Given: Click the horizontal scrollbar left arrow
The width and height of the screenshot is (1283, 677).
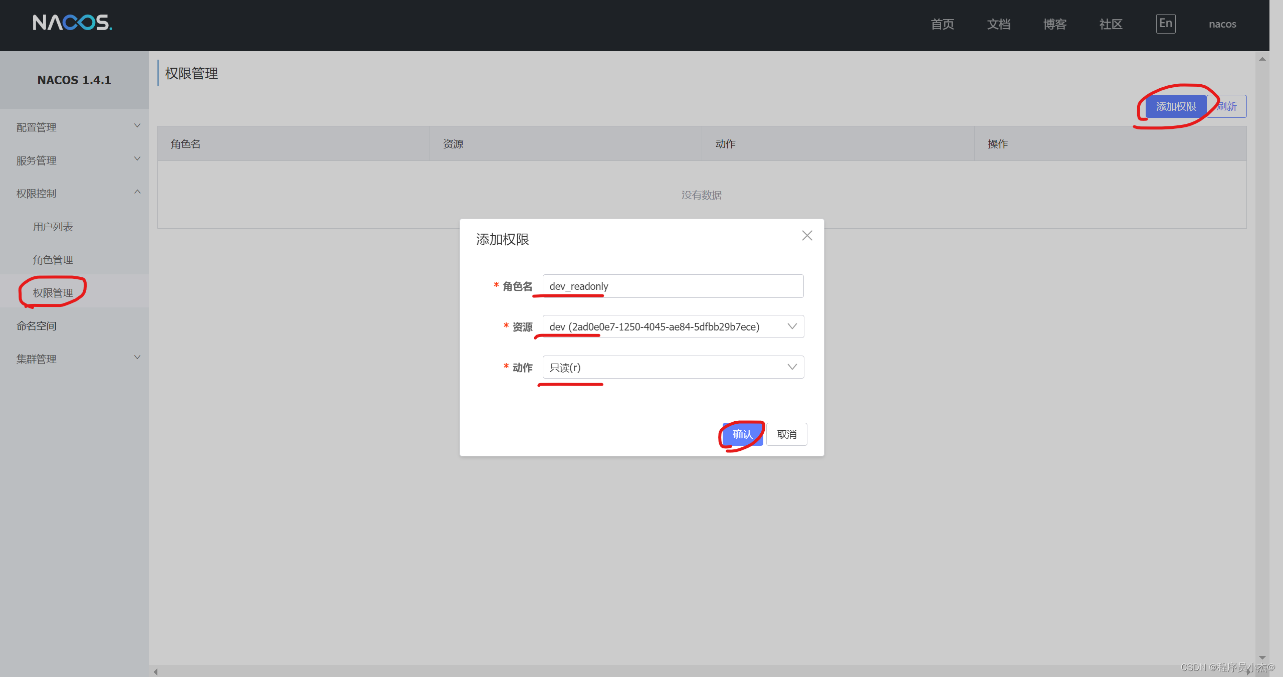Looking at the screenshot, I should (156, 672).
